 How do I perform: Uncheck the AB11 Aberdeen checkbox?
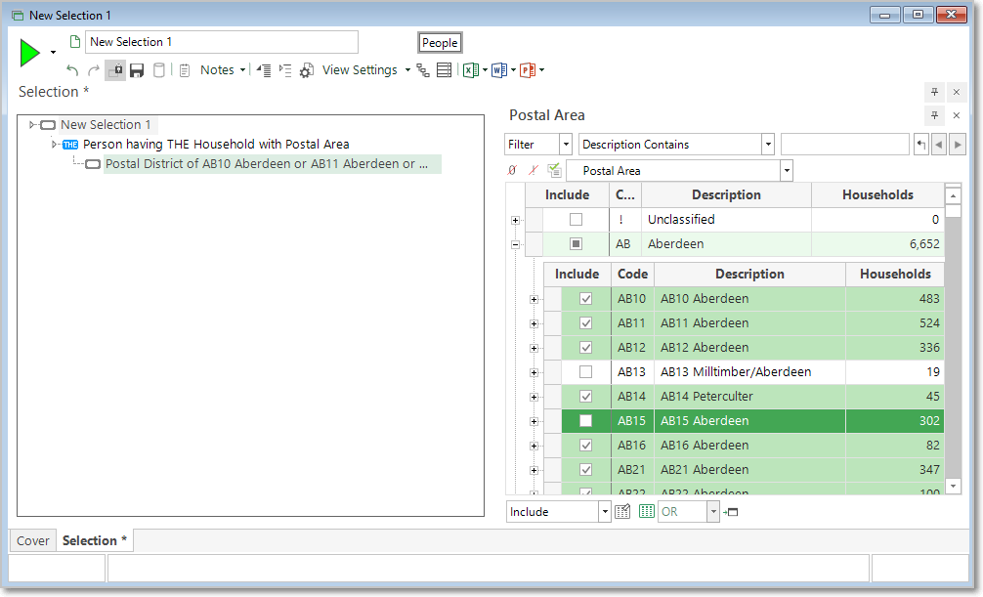[x=585, y=323]
